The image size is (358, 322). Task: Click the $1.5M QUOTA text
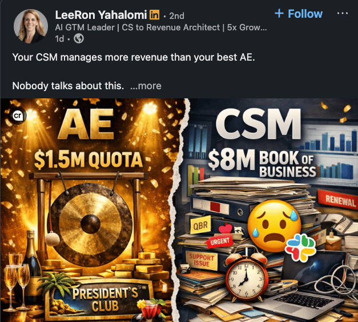(x=89, y=160)
